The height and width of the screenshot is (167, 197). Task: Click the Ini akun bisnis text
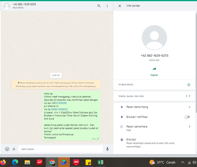[x=126, y=84]
